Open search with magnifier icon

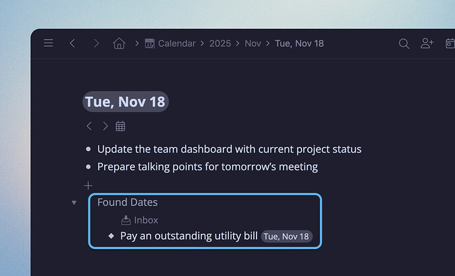coord(404,43)
